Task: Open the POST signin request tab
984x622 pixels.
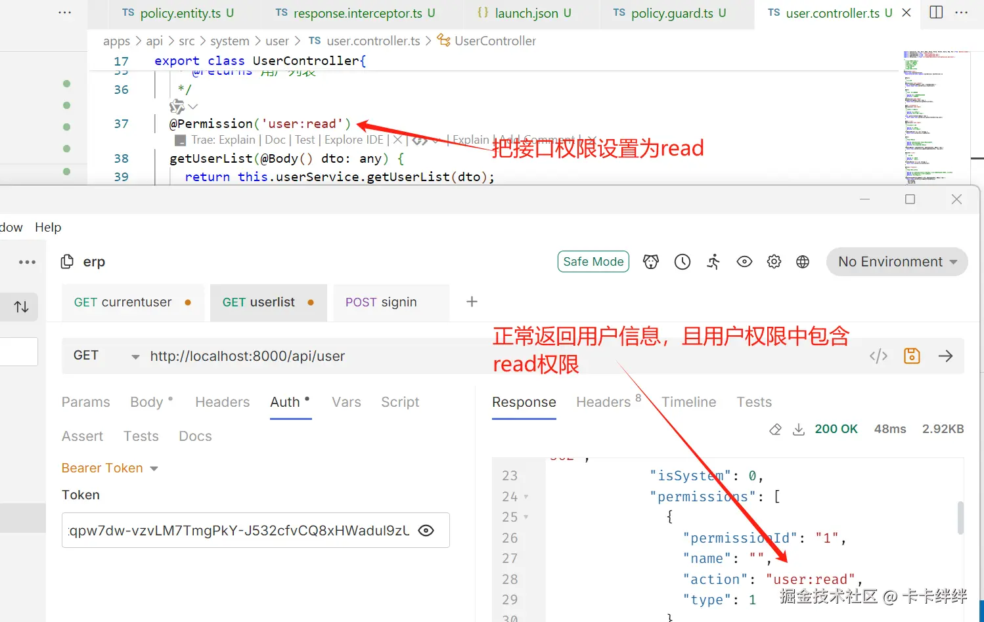Action: pos(391,302)
